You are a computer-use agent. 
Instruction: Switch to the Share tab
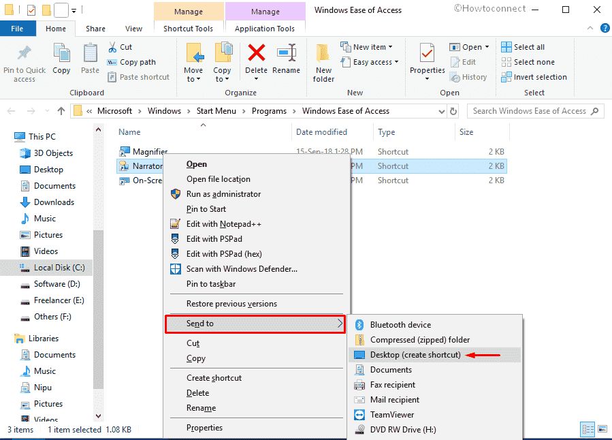95,29
